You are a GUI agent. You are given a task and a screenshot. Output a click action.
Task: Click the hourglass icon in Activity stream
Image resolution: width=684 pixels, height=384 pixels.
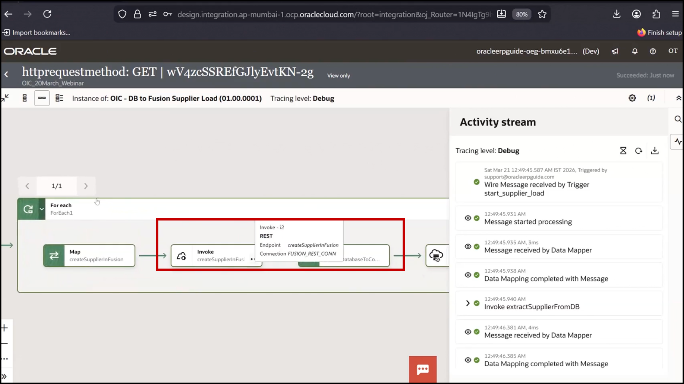pos(623,151)
